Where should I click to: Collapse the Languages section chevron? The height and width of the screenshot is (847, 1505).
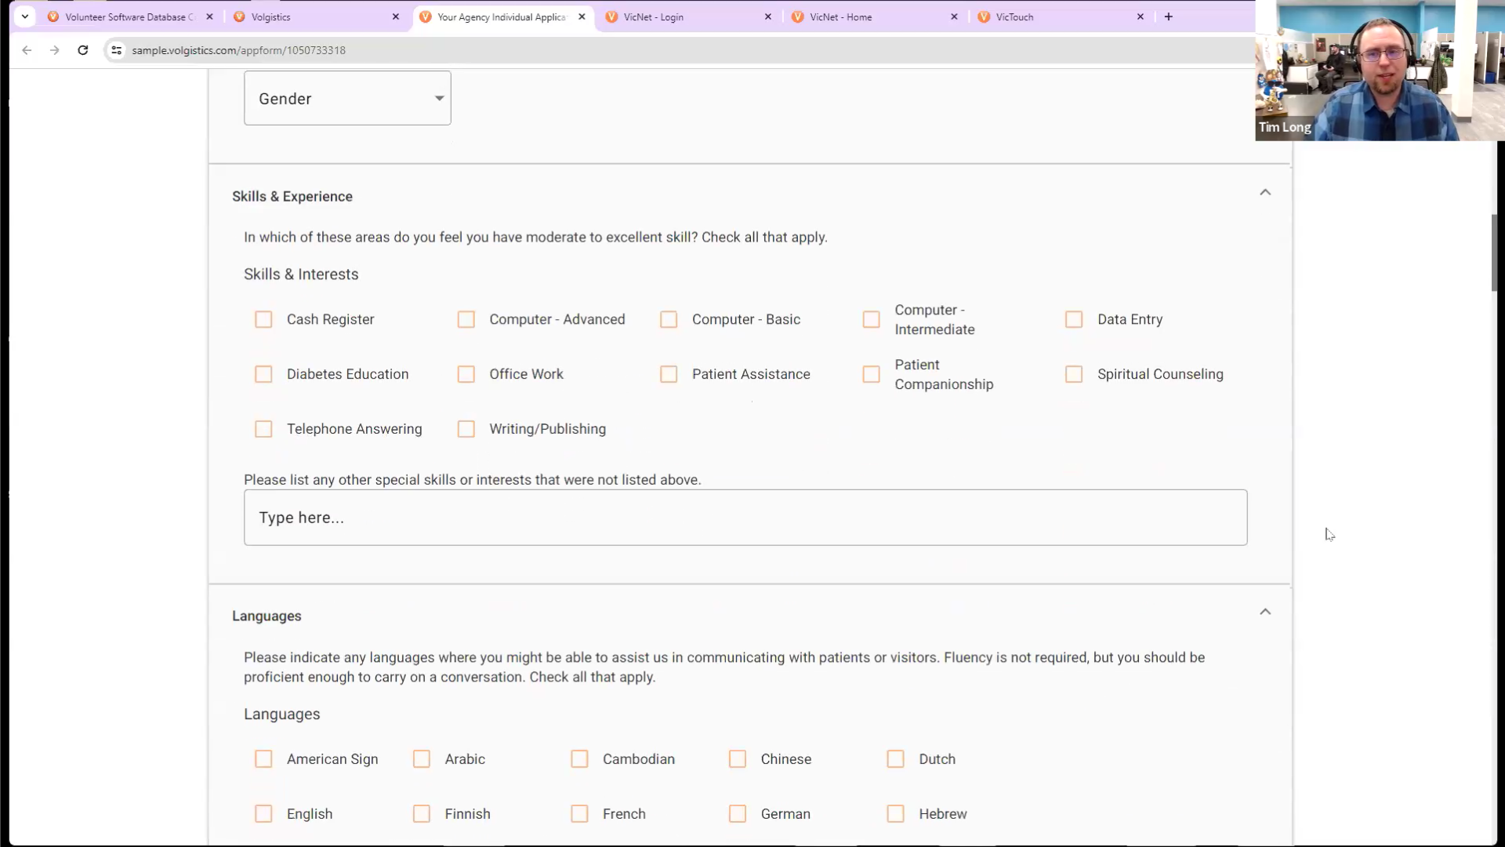pyautogui.click(x=1265, y=613)
